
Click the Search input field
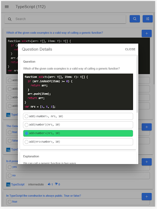65,19
